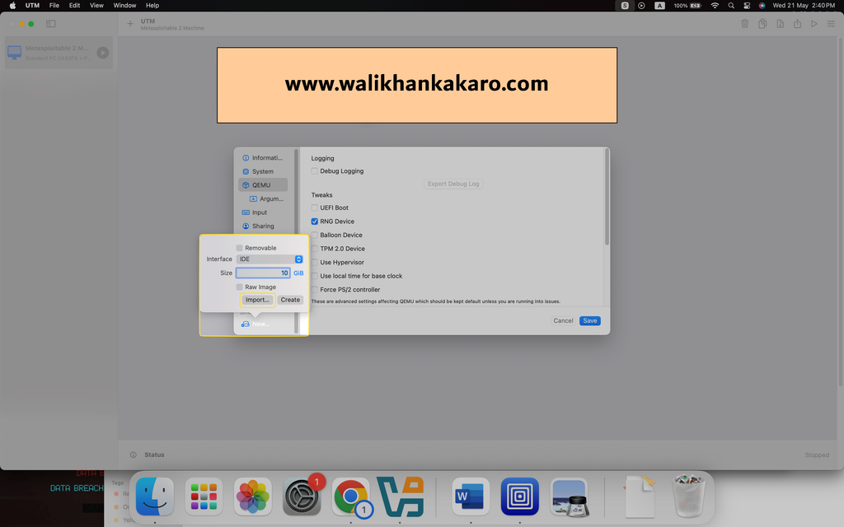844x527 pixels.
Task: Open the File menu
Action: 54,6
